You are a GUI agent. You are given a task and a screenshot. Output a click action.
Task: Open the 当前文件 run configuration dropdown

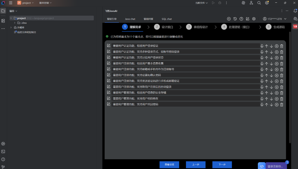click(x=201, y=3)
